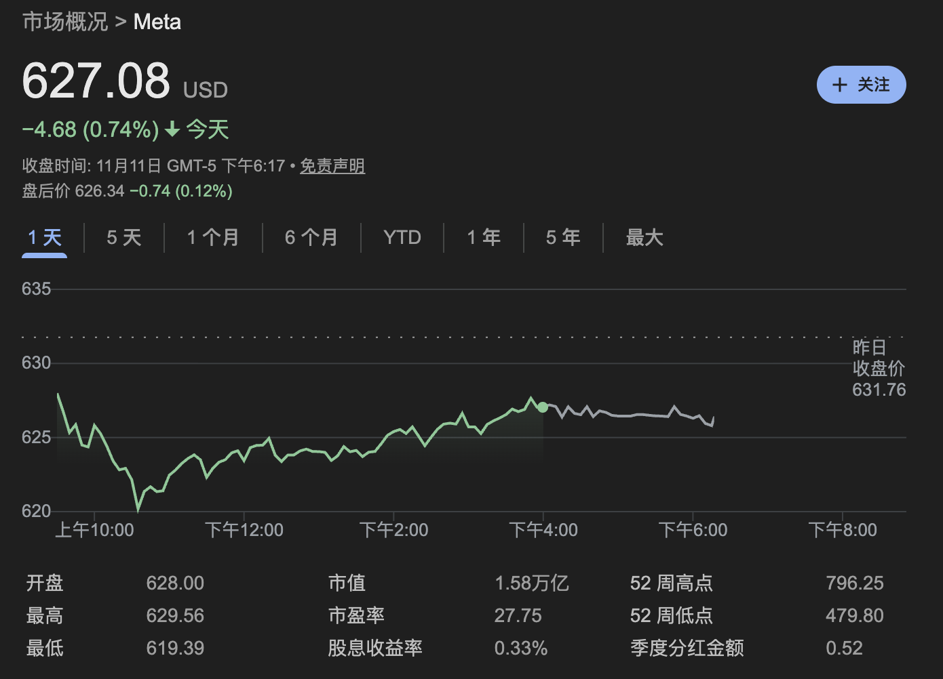
Task: Select the 最大 time range tab
Action: 644,237
